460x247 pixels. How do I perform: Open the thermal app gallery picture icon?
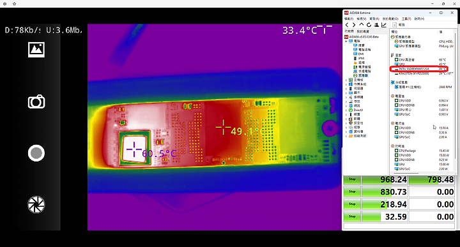point(36,50)
